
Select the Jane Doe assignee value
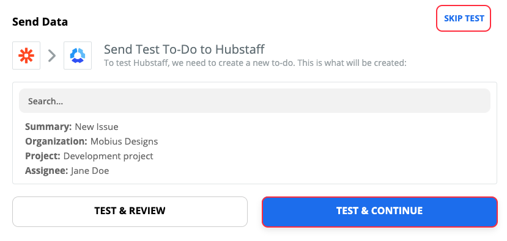90,171
